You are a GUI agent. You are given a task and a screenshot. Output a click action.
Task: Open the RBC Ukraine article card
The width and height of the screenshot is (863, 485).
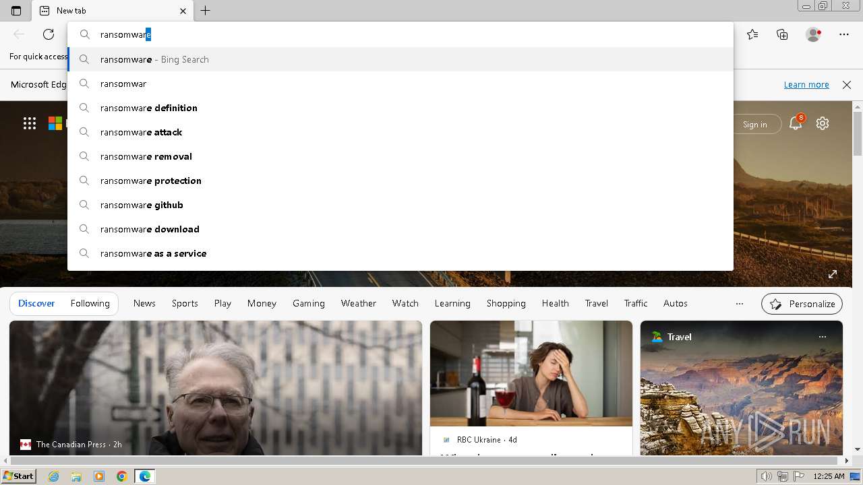tap(531, 388)
